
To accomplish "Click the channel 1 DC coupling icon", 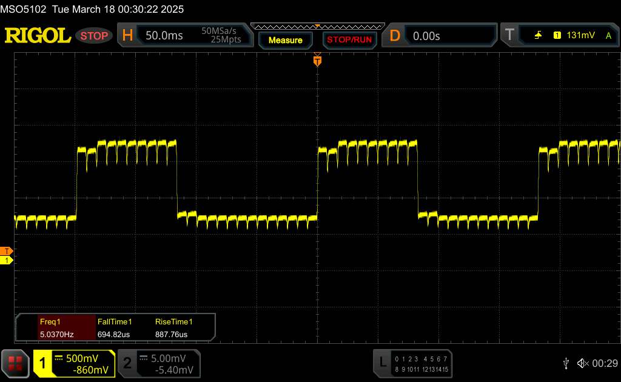I will pos(59,358).
